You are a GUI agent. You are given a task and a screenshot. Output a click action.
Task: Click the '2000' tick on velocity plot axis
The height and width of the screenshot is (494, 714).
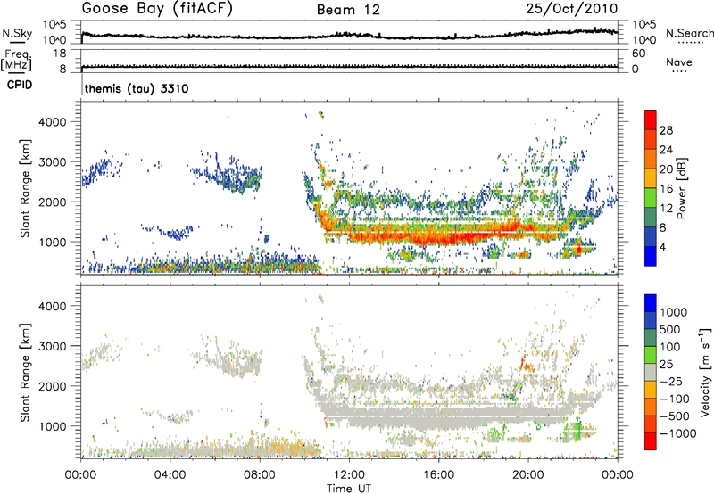(x=52, y=386)
